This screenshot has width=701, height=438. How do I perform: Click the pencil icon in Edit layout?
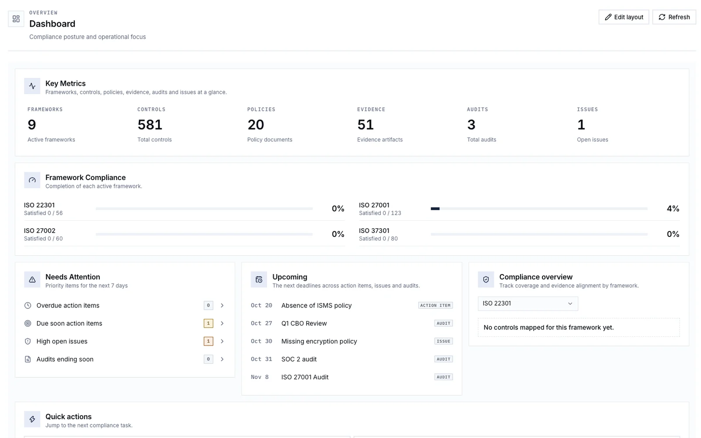(x=608, y=17)
